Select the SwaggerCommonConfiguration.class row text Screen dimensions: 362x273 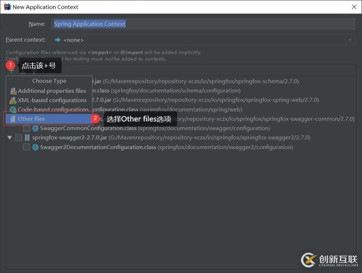(x=155, y=128)
